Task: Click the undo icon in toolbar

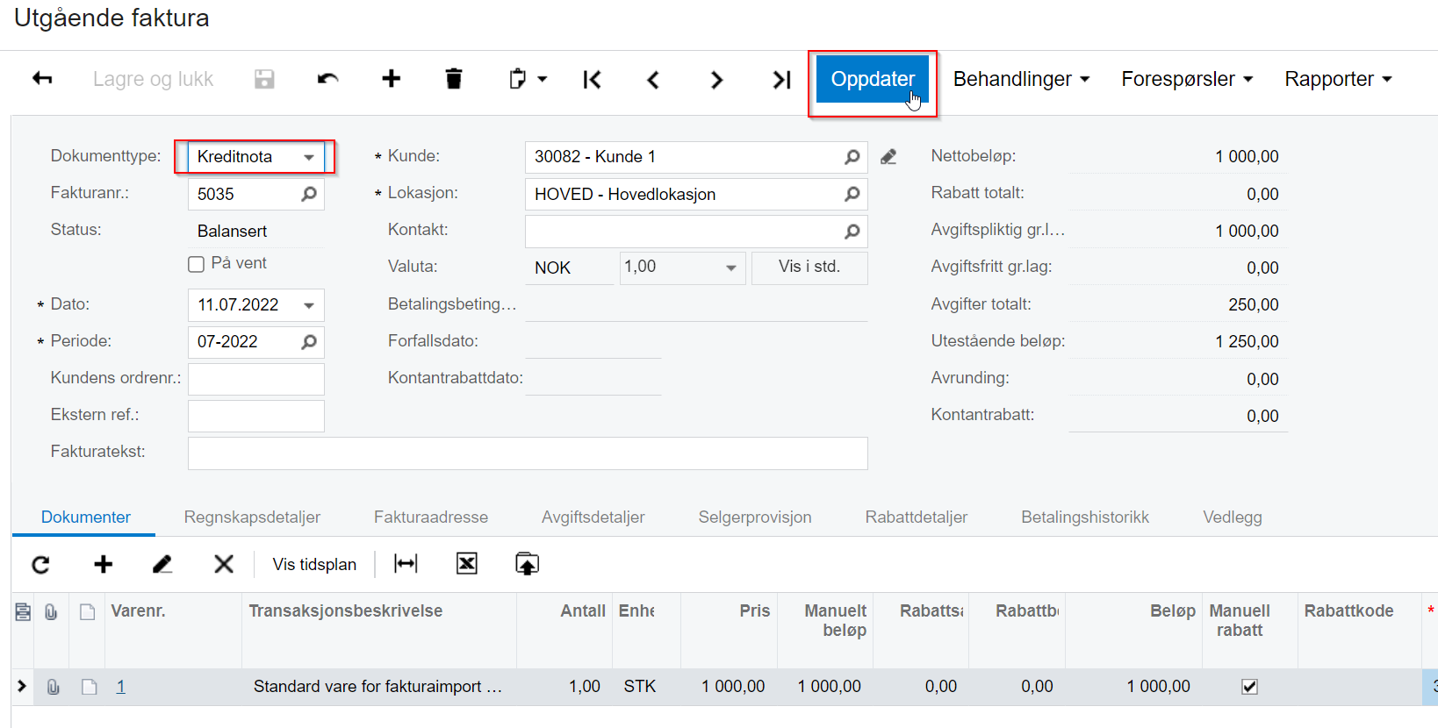Action: [327, 79]
